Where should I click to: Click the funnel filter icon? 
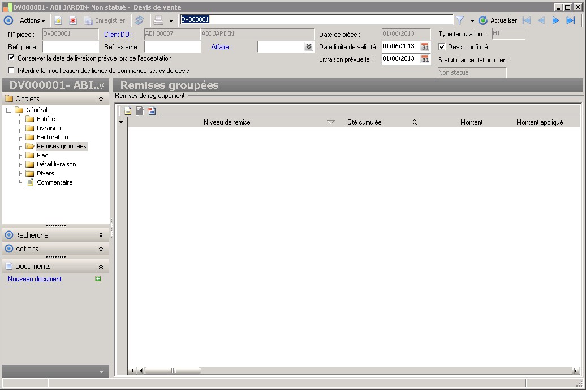point(460,20)
